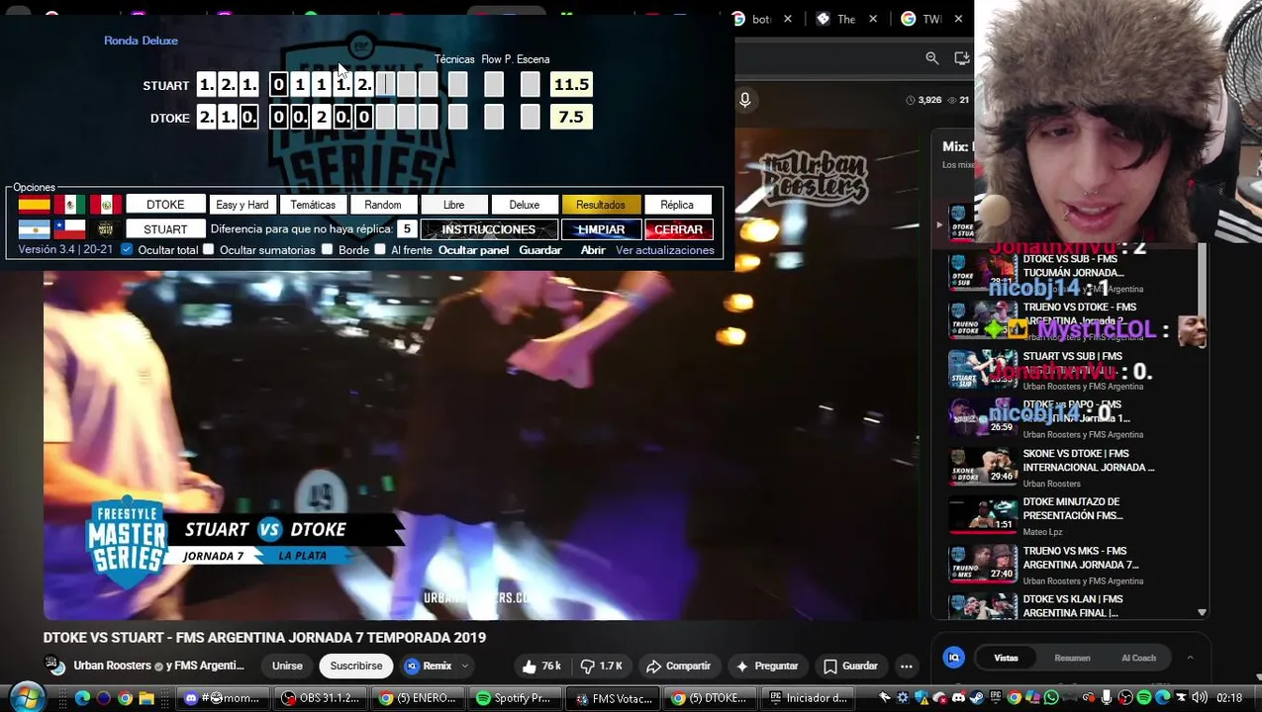Launch Edge from the taskbar

82,698
